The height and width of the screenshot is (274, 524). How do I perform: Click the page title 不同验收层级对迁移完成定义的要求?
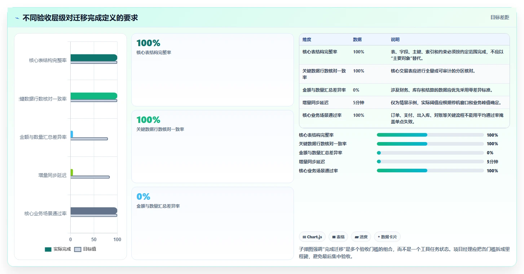(80, 18)
